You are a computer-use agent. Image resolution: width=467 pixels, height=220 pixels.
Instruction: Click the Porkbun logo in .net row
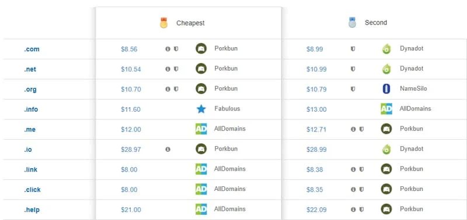pos(201,69)
